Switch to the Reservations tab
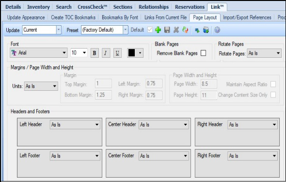This screenshot has width=286, height=182. point(190,7)
